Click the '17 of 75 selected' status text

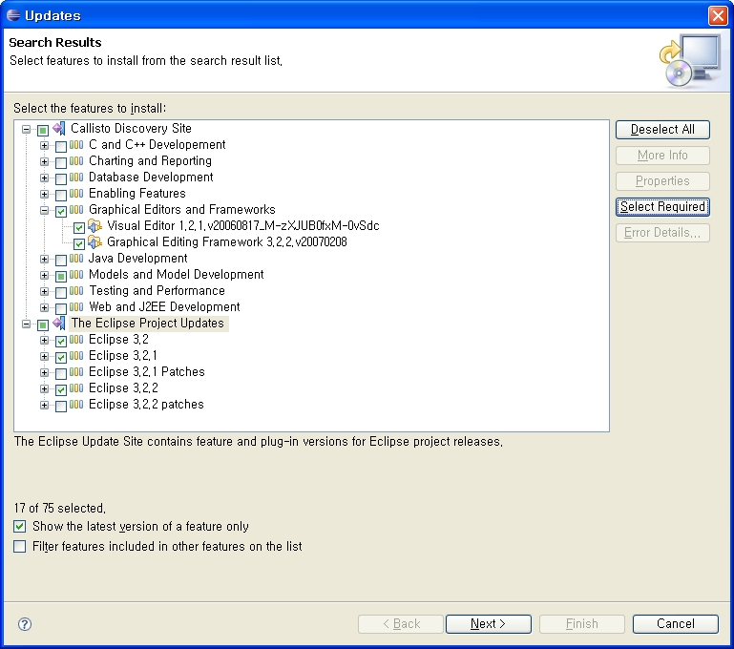(60, 508)
